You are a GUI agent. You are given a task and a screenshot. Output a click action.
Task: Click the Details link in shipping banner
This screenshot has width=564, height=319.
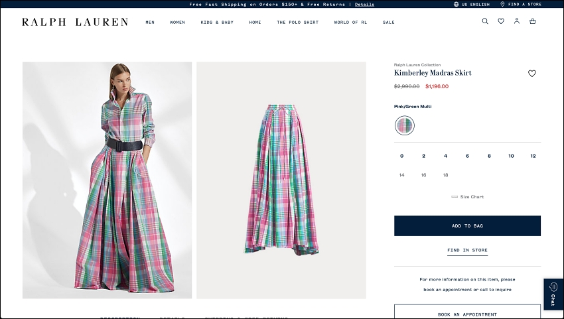click(364, 5)
